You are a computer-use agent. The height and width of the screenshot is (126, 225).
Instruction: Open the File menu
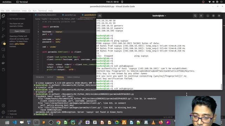click(x=2, y=11)
